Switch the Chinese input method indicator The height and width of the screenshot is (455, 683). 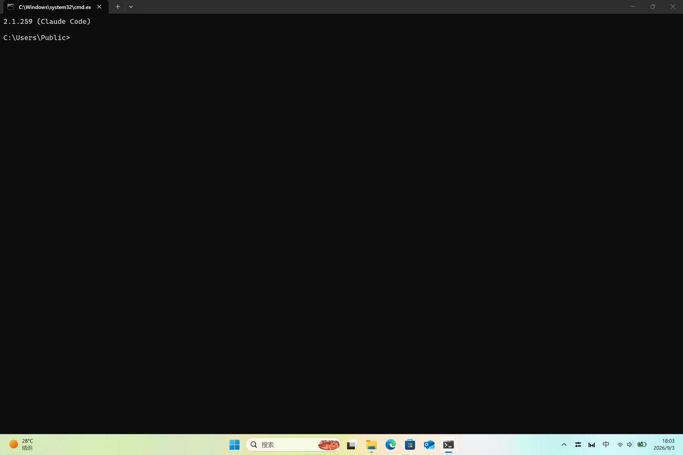[x=606, y=445]
